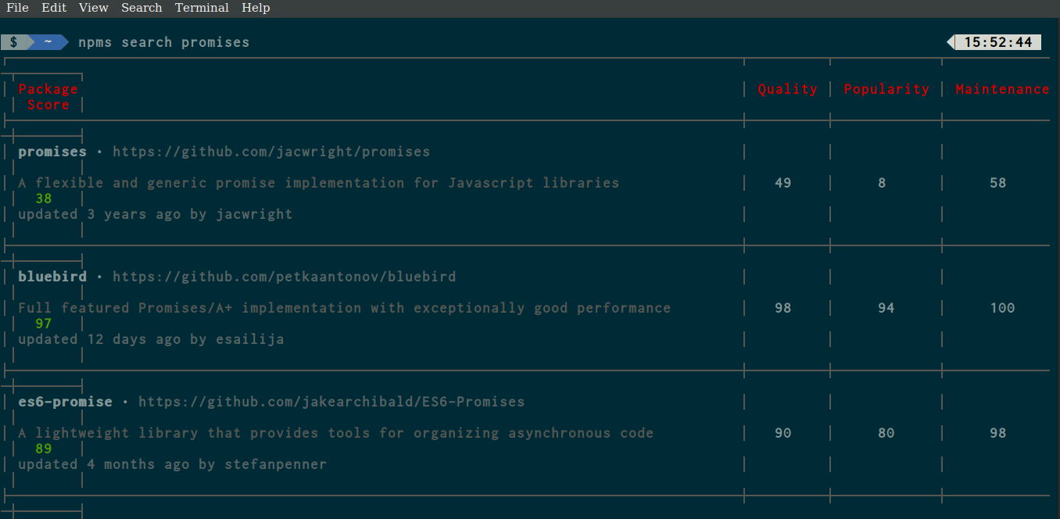
Task: Open the File menu
Action: 17,8
